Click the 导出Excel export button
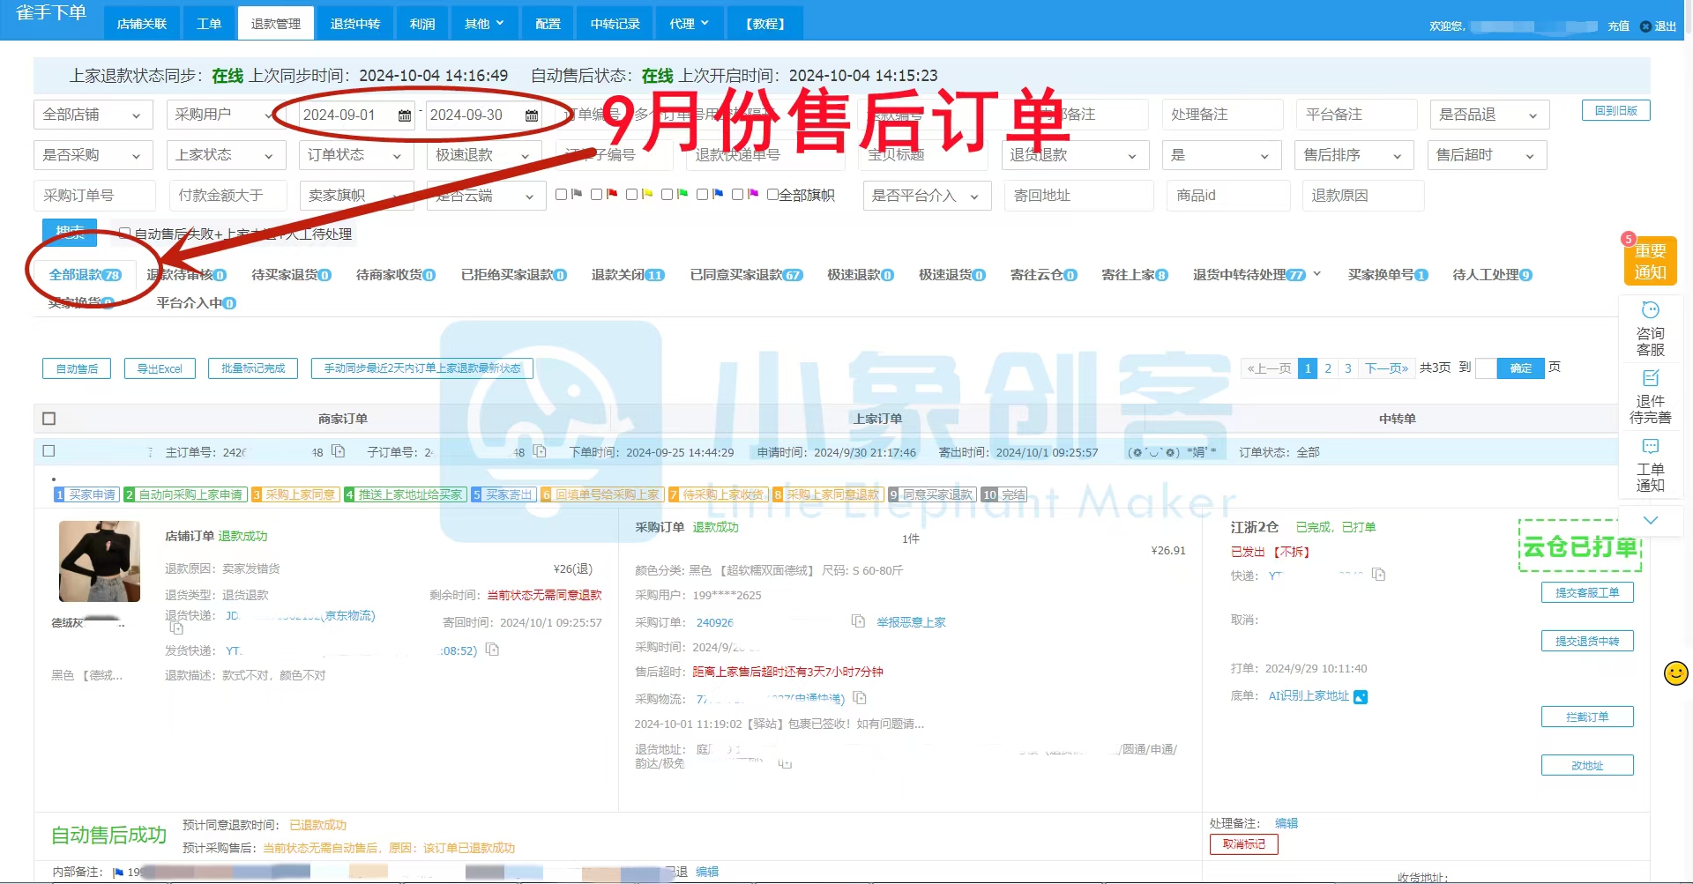This screenshot has height=884, width=1693. coord(160,368)
